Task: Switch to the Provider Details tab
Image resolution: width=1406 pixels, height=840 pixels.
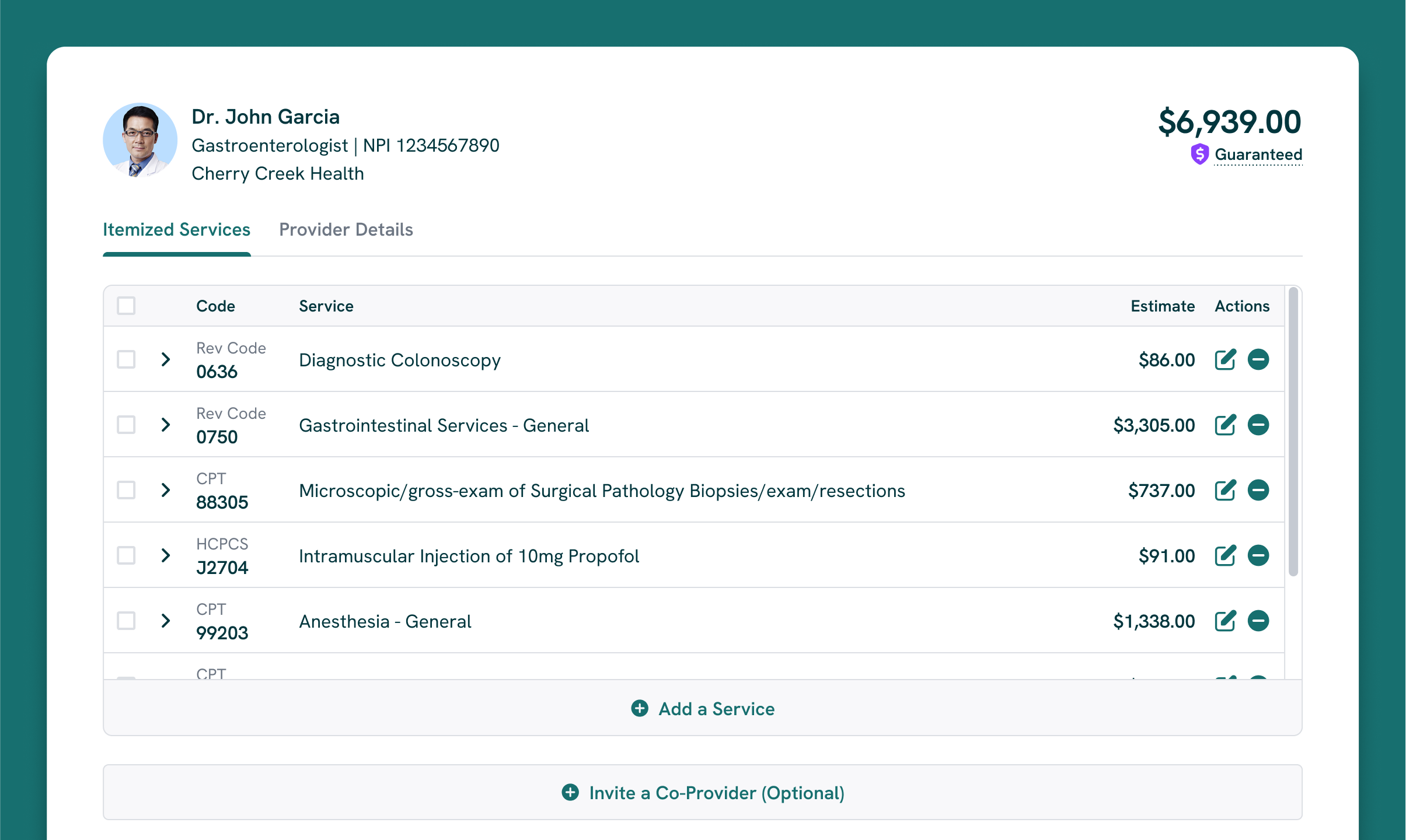Action: click(x=346, y=230)
